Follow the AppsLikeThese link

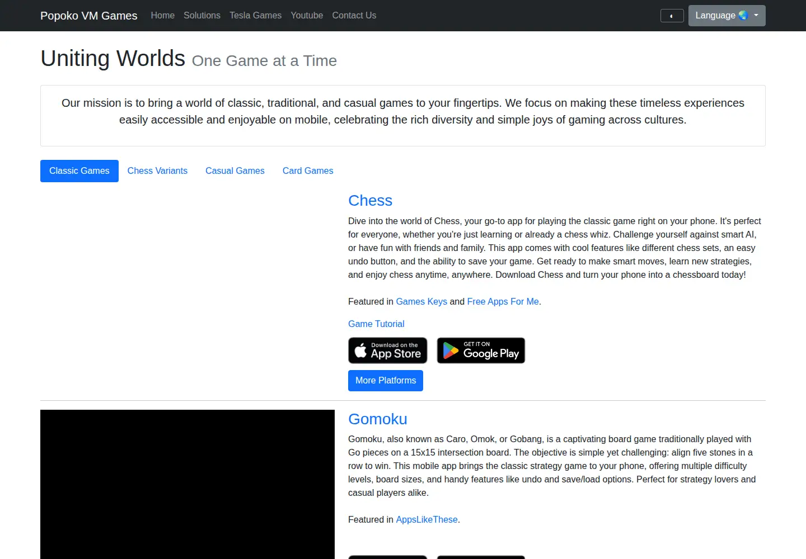coord(427,520)
